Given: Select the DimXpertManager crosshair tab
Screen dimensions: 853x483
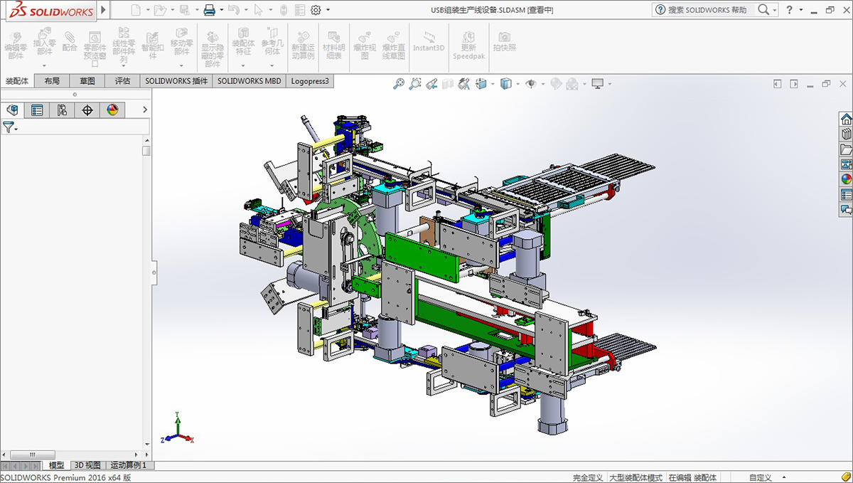Looking at the screenshot, I should click(x=87, y=110).
